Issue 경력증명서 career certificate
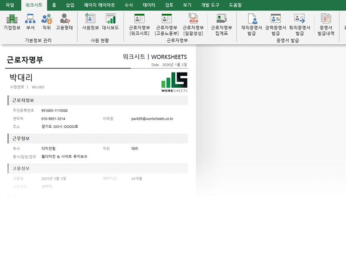The image size is (346, 255). [x=276, y=24]
